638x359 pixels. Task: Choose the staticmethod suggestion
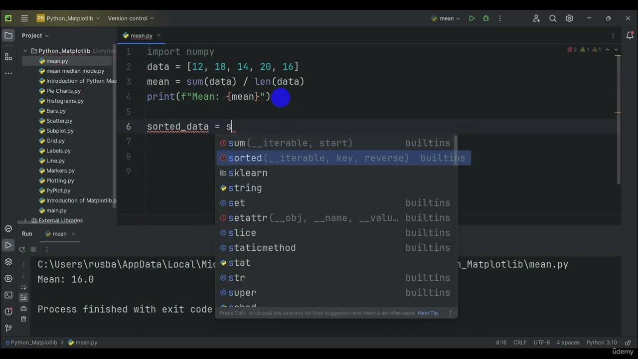click(x=336, y=248)
